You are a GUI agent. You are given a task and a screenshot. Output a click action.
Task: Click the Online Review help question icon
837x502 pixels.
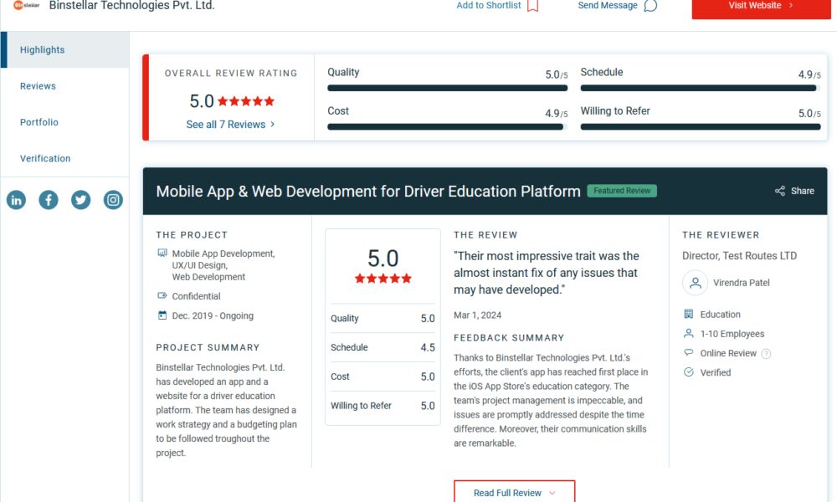coord(766,354)
